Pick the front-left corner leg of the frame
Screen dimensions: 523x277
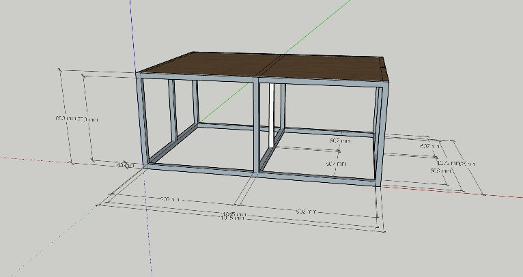click(x=142, y=120)
